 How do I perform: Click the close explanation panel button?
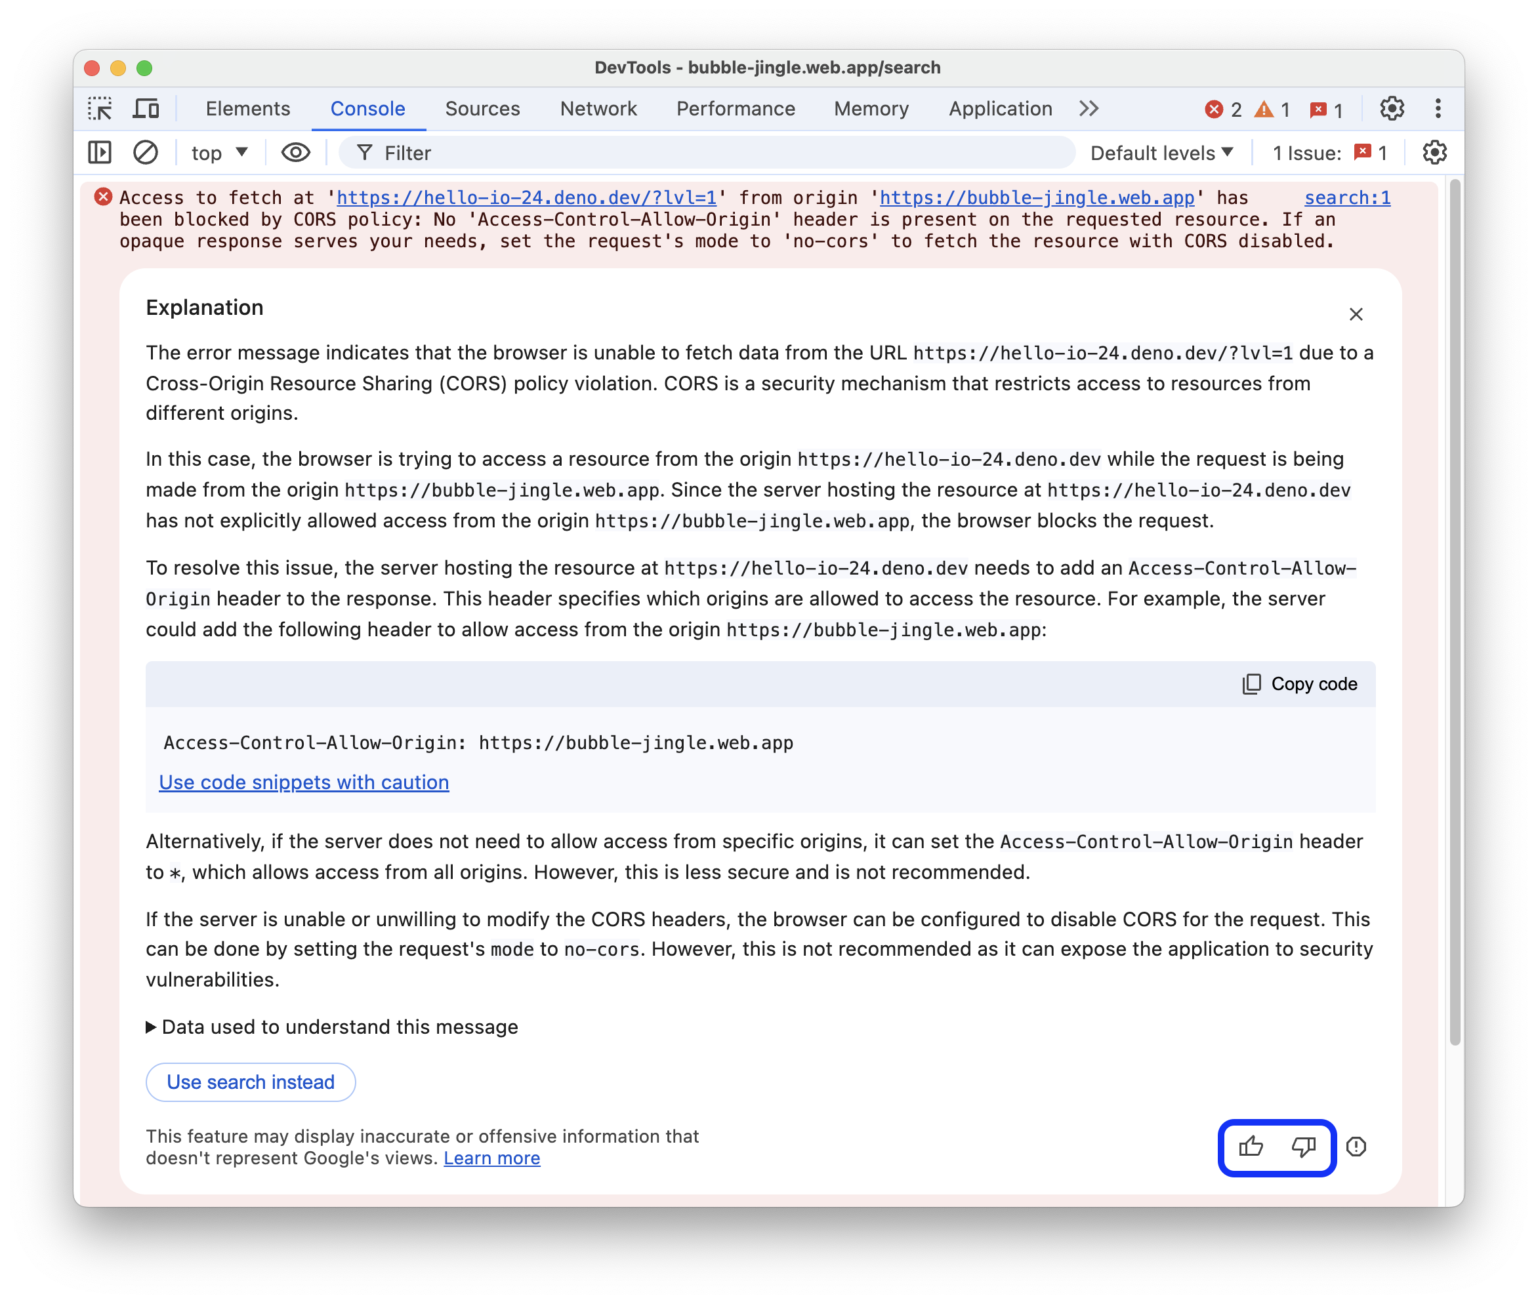coord(1354,314)
